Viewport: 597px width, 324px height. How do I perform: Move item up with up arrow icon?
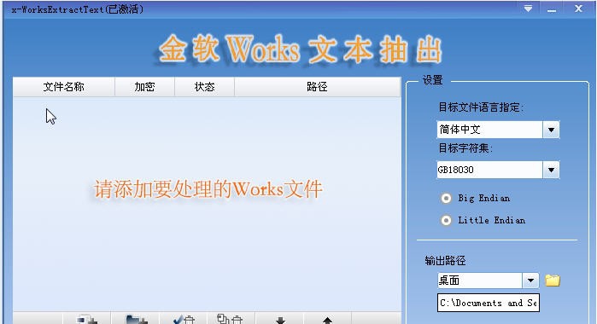point(327,321)
